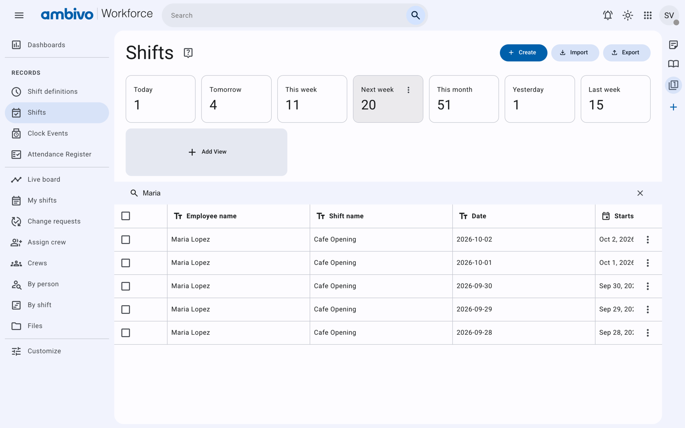Clear the Maria filter with X
Screen dimensions: 685x428
pos(640,193)
